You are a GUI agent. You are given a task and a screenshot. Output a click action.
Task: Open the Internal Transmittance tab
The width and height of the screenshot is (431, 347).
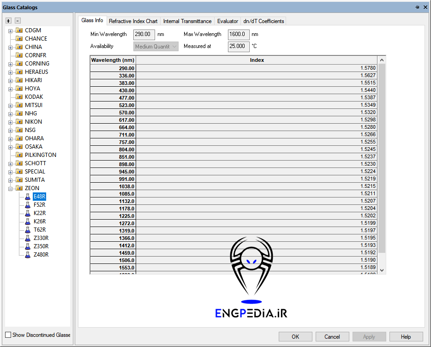[x=187, y=21]
